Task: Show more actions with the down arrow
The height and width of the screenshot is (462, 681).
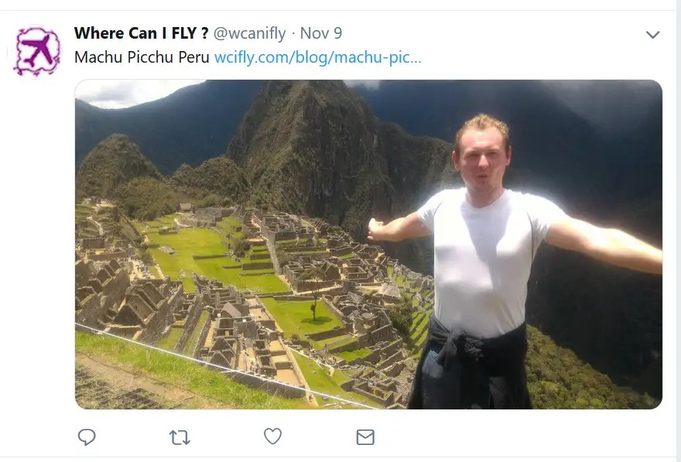Action: click(x=653, y=34)
